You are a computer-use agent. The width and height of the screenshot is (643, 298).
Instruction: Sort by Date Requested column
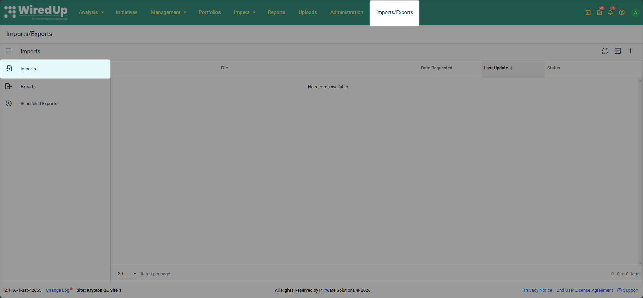pyautogui.click(x=437, y=68)
